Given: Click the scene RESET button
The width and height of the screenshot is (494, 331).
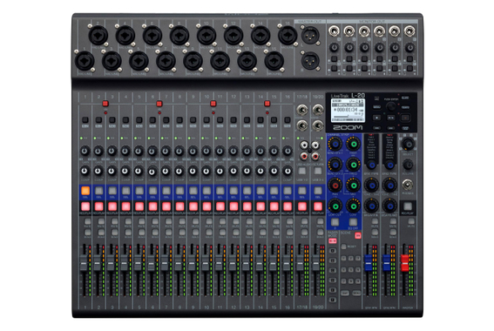Looking at the screenshot, I should click(x=344, y=247).
